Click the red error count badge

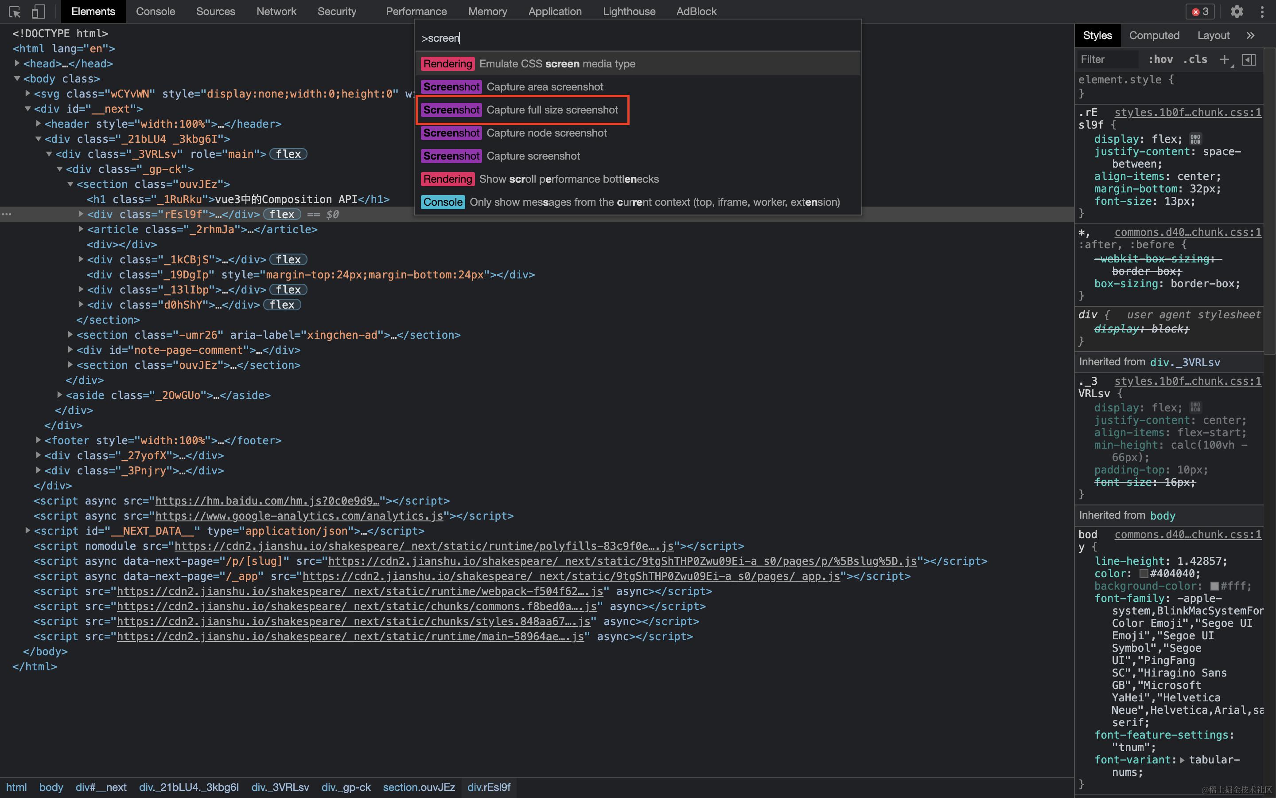coord(1200,11)
